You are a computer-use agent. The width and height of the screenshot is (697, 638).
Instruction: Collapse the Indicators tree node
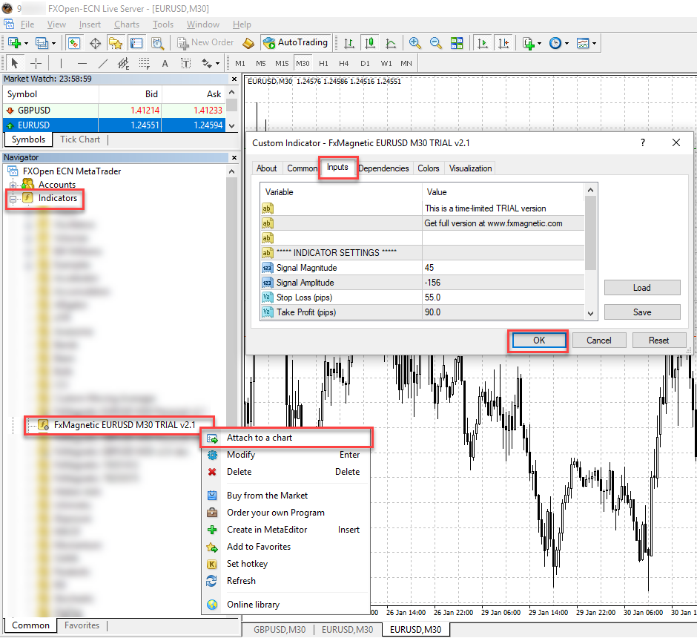(13, 199)
